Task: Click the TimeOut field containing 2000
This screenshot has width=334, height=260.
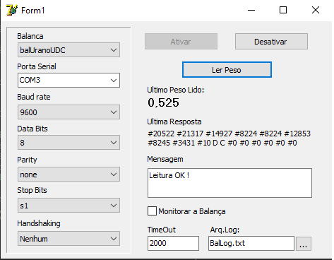Action: click(173, 243)
